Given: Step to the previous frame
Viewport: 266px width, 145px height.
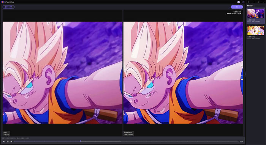Looking at the screenshot, I should [x=4, y=142].
